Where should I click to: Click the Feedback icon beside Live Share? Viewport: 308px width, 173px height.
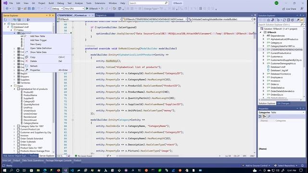tap(302, 9)
